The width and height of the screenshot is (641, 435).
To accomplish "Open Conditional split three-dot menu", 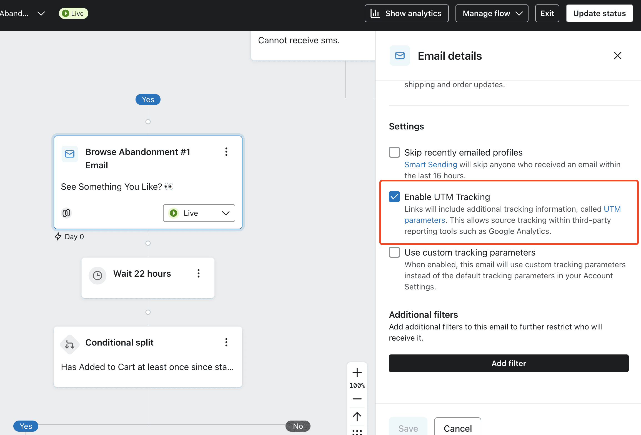I will (226, 342).
